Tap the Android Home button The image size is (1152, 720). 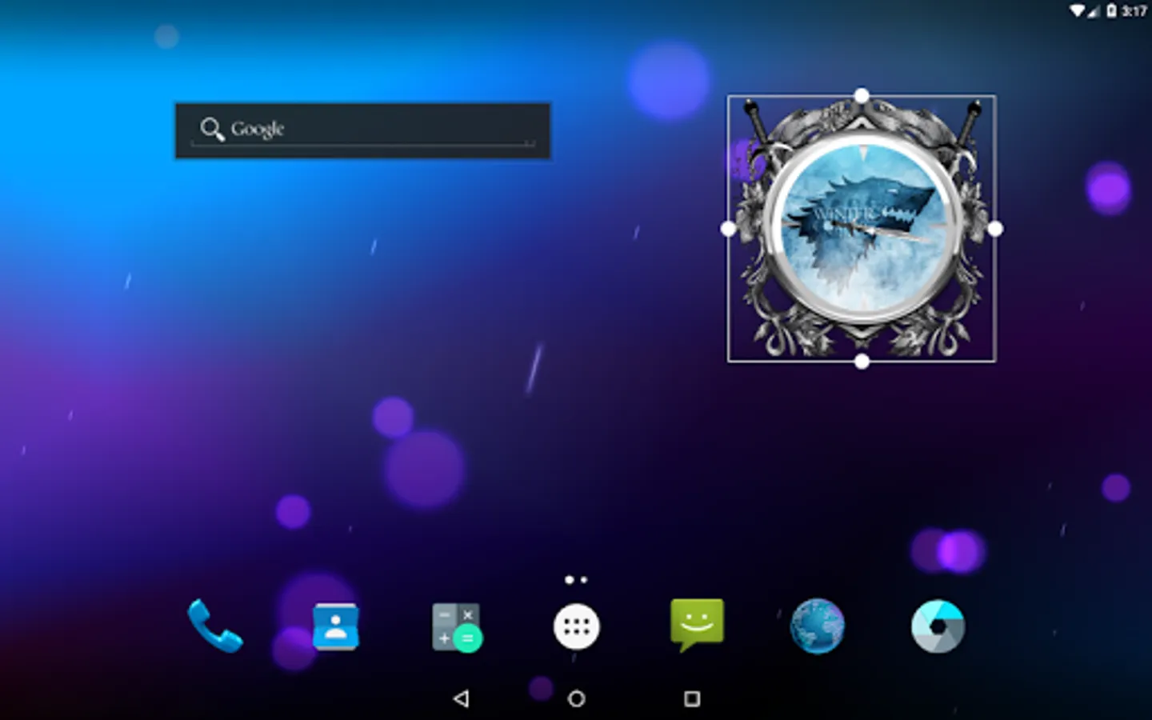click(x=576, y=698)
